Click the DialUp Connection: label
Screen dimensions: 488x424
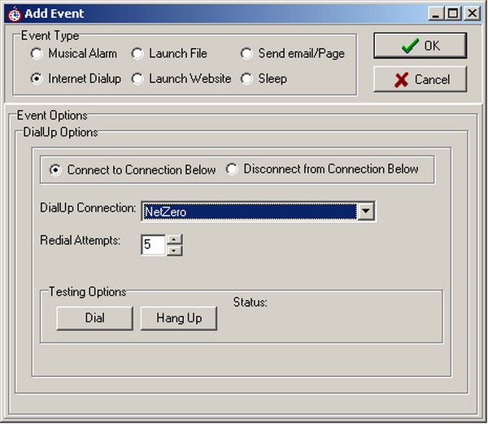tap(88, 208)
